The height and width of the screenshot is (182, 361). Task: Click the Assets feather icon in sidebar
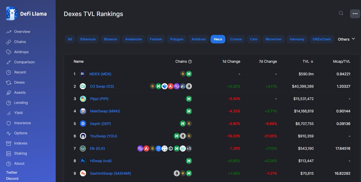[9, 93]
